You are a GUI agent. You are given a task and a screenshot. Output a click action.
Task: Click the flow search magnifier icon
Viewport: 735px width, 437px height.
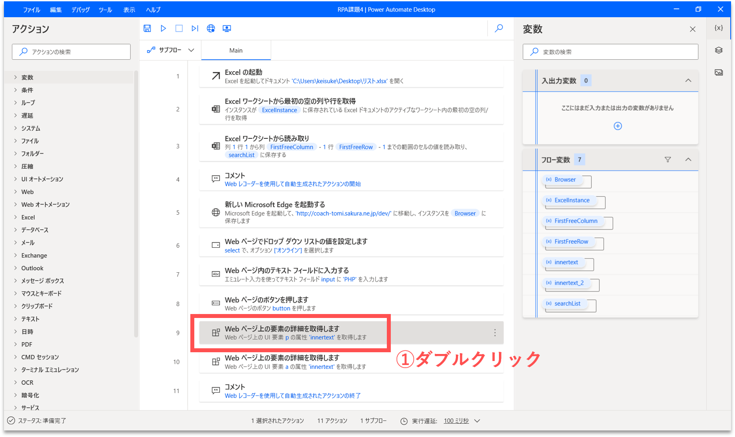tap(499, 28)
